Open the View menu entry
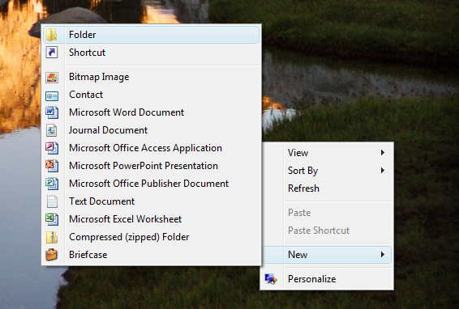 tap(327, 153)
